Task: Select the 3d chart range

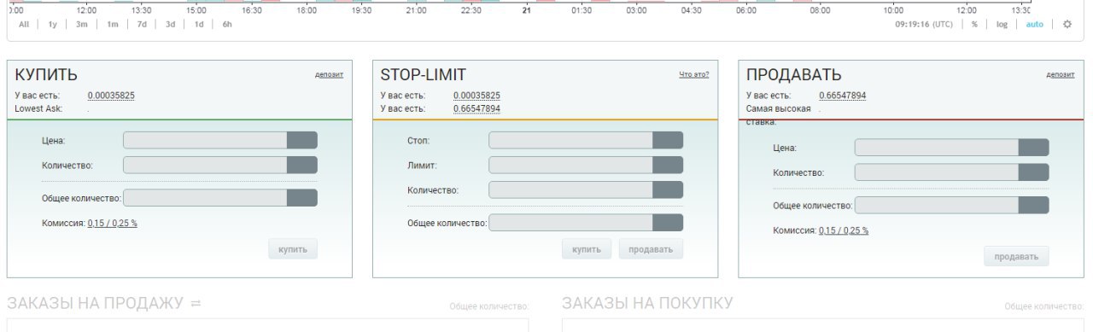Action: (x=170, y=24)
